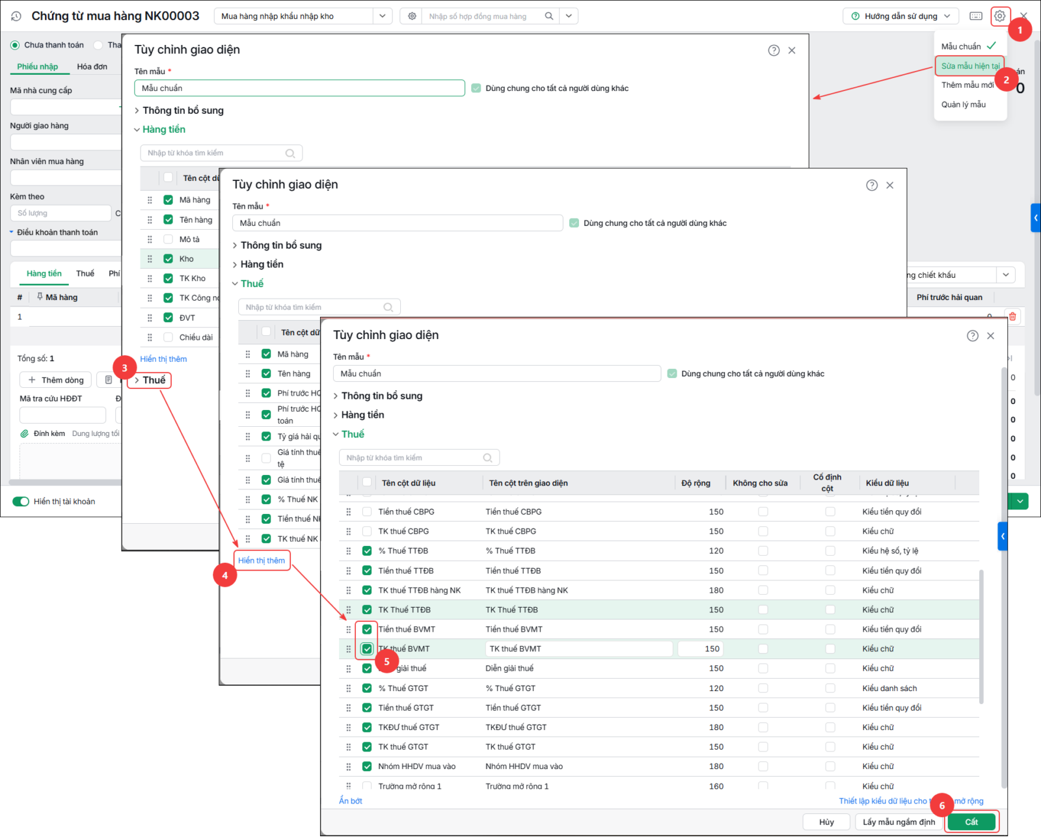Click the contract settings gear icon by hợp đồng field
Viewport: 1041px width, 840px height.
(412, 16)
